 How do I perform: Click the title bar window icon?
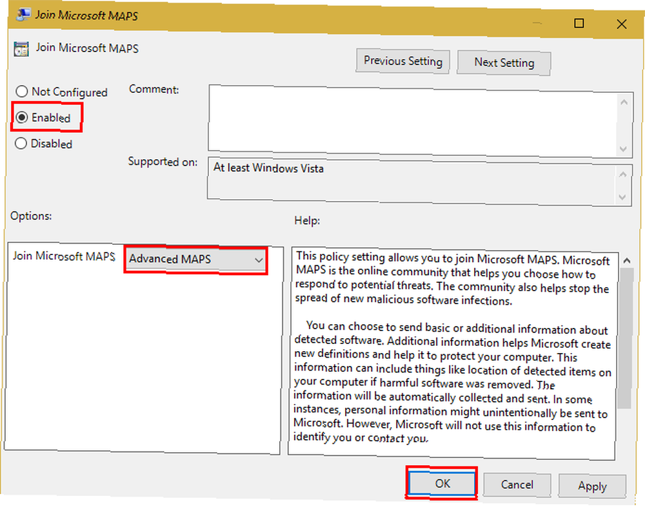click(x=23, y=15)
